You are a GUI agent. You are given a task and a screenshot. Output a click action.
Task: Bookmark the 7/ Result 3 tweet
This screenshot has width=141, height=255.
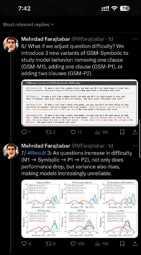pyautogui.click(x=122, y=244)
